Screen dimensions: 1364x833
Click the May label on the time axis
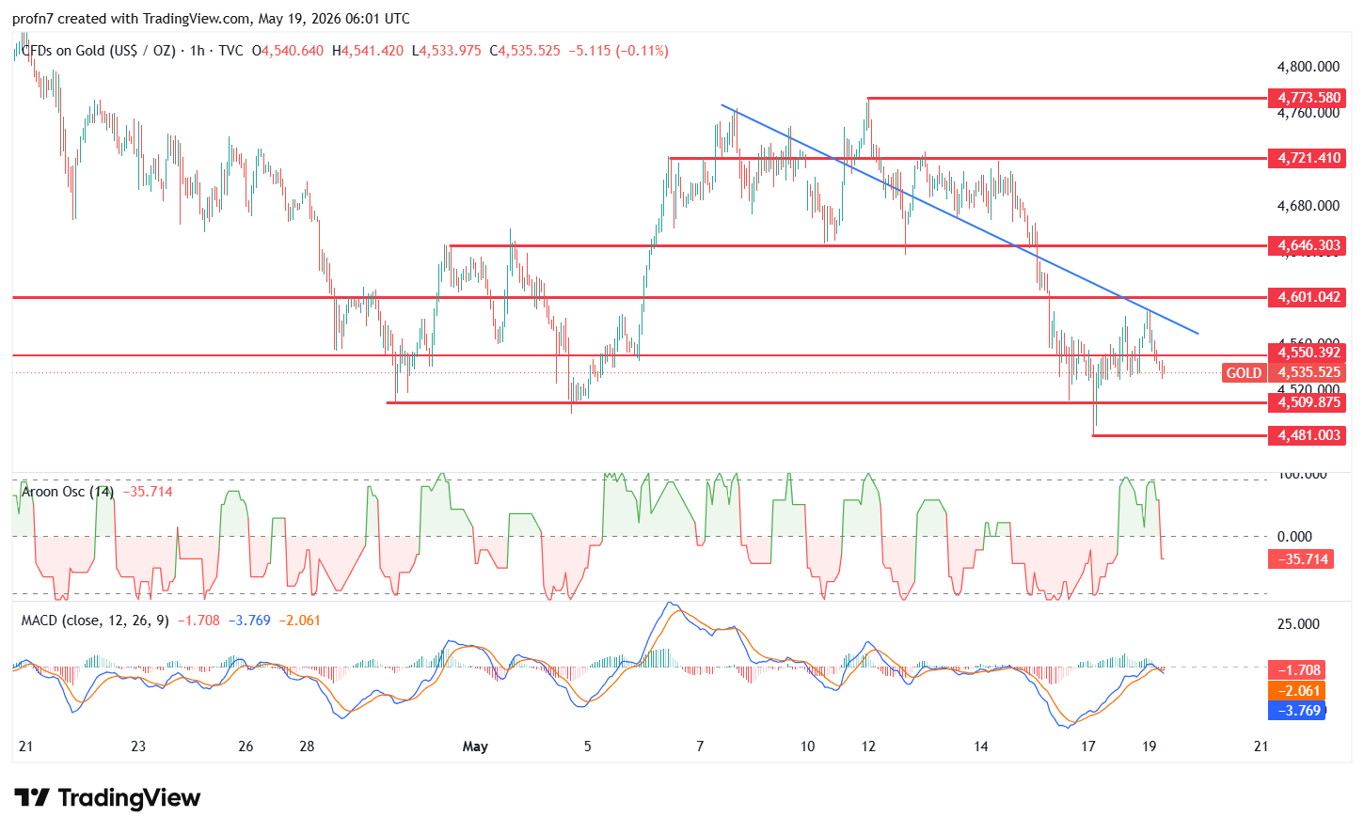click(475, 747)
